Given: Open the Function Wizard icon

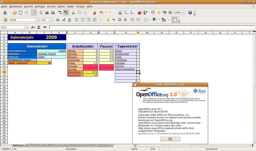Looking at the screenshot, I should click(x=33, y=27).
